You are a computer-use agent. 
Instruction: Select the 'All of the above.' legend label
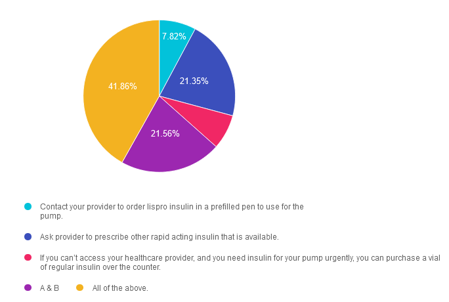(120, 288)
